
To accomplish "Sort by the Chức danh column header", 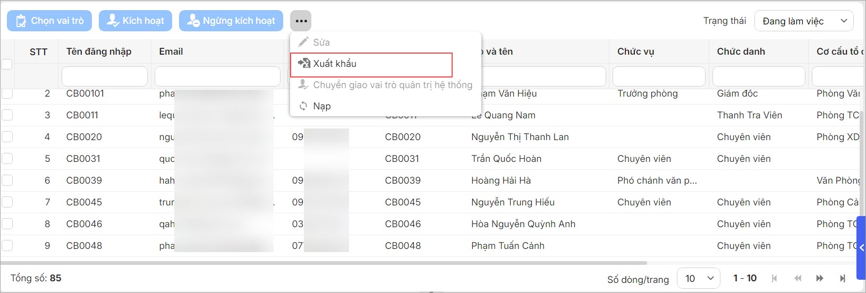I will coord(741,51).
